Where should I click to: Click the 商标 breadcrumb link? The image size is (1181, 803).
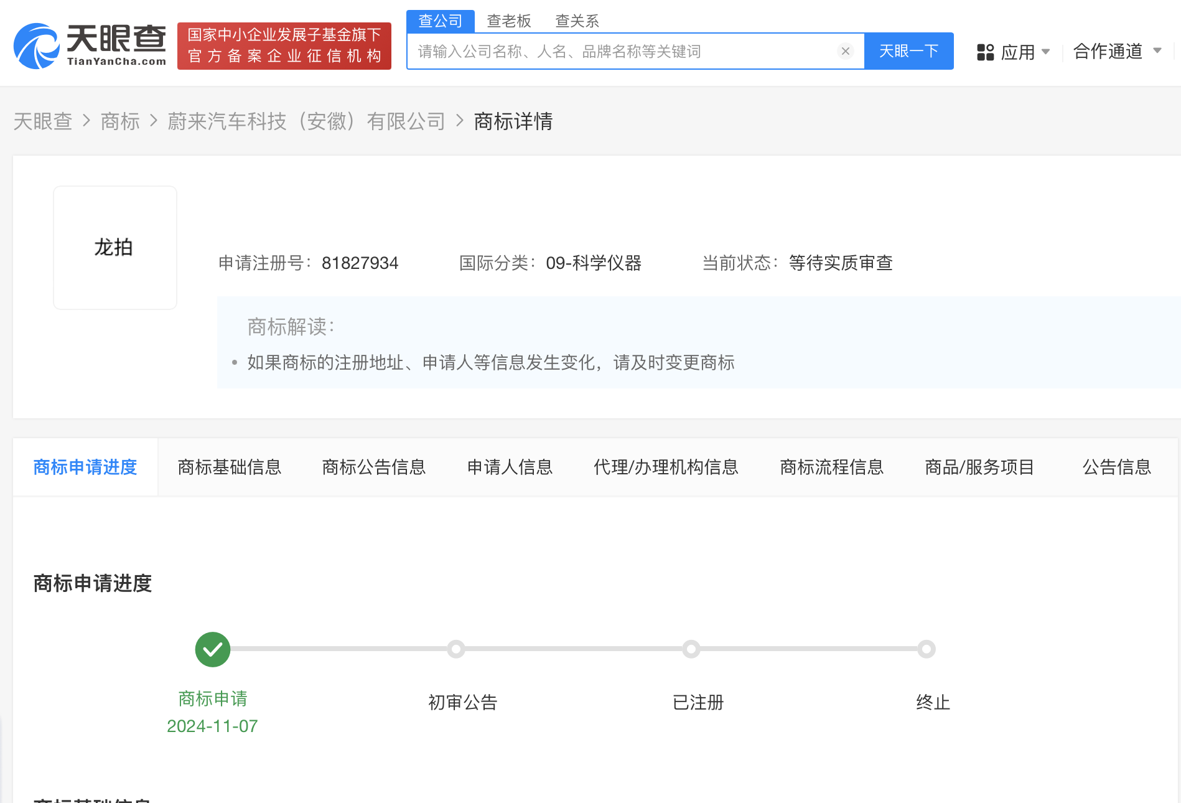point(120,121)
